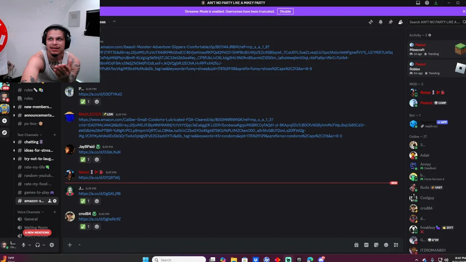Open MAOLESTER's user profile name

(90, 114)
